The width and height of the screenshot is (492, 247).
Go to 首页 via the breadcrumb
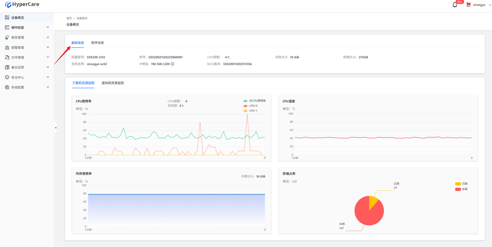(69, 18)
